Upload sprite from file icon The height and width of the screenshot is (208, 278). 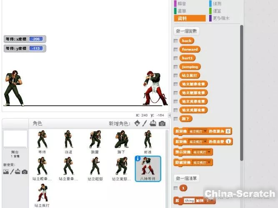pyautogui.click(x=153, y=124)
